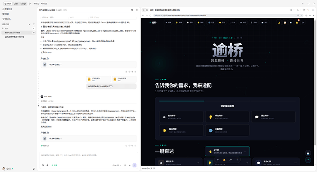Viewport: 317px width, 172px height.
Task: Click the bell icon in floating quick toolbar
Action: point(224,160)
